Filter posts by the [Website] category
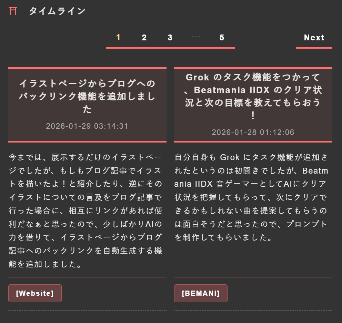The image size is (342, 323). (x=35, y=293)
